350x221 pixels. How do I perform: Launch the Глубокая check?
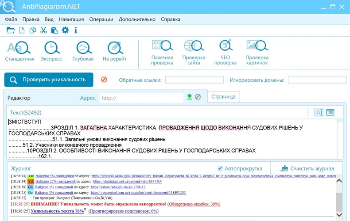[x=83, y=51]
